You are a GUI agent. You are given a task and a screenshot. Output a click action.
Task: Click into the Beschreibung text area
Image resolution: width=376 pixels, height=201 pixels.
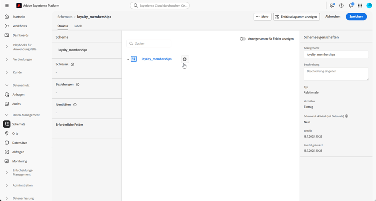pos(336,74)
